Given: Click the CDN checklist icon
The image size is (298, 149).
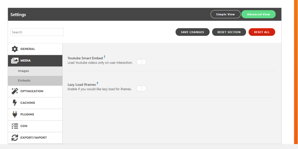Looking at the screenshot, I should [x=15, y=126].
